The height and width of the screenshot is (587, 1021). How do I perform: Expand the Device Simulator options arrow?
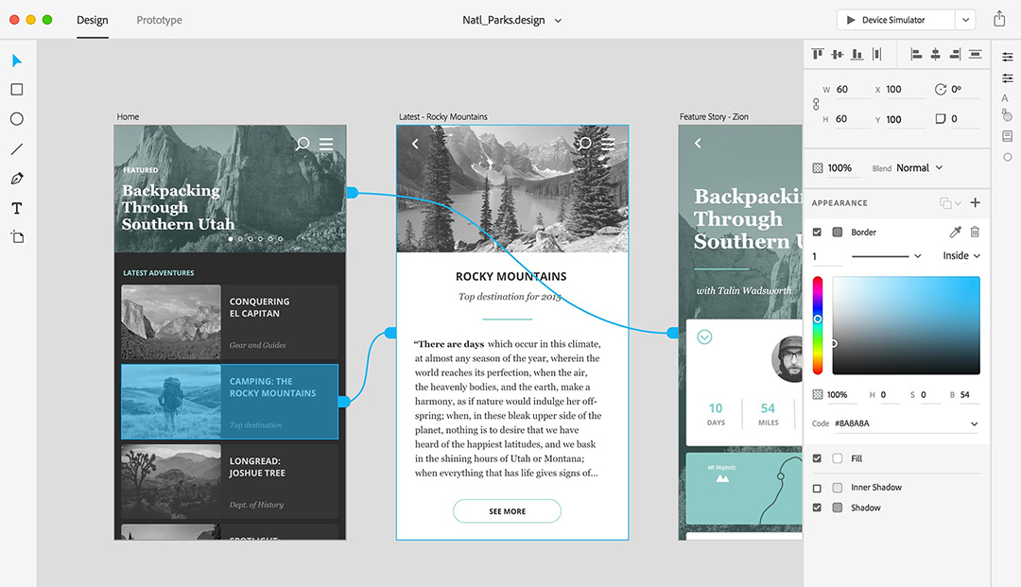pyautogui.click(x=965, y=20)
